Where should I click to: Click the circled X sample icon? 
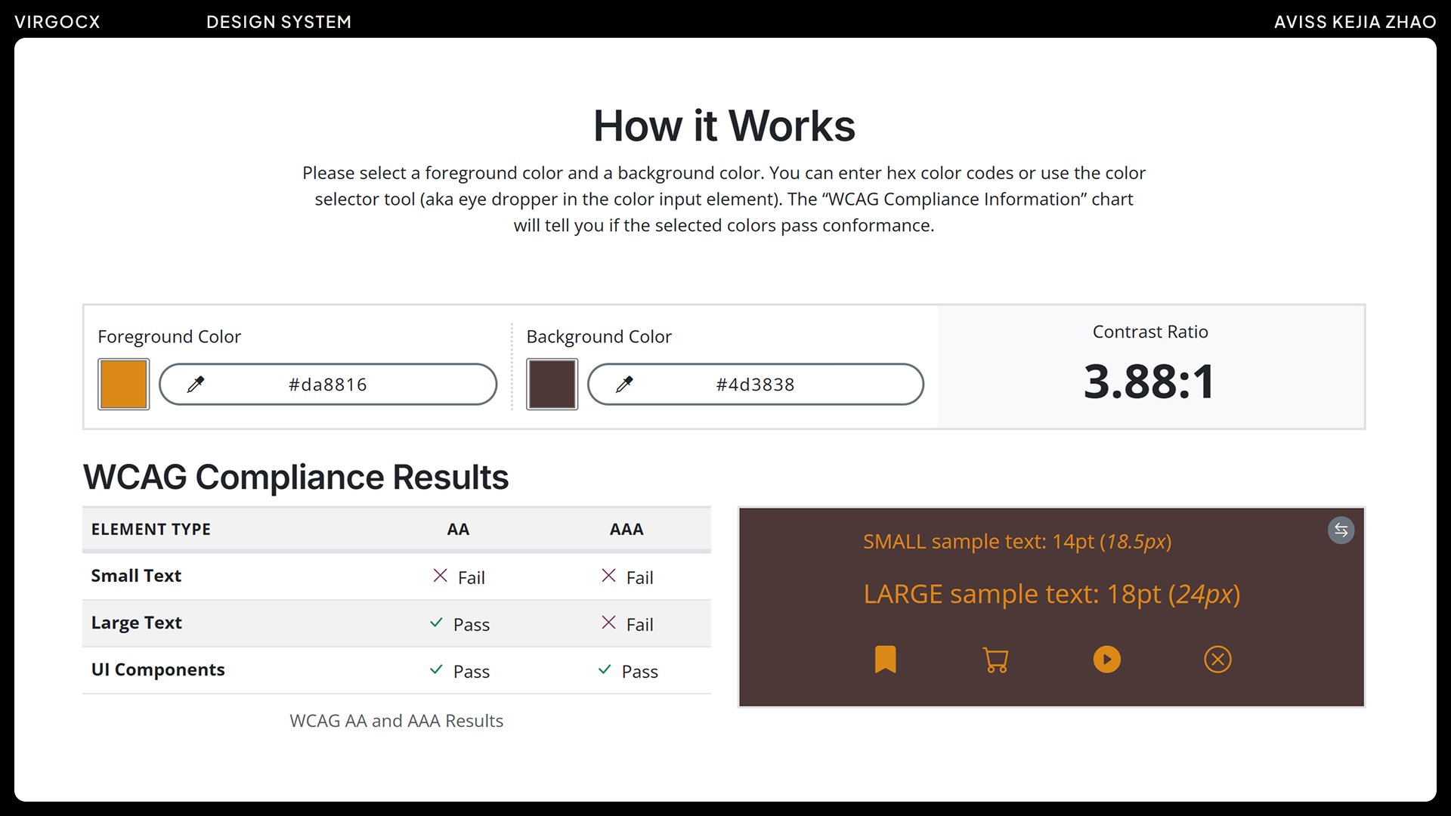click(x=1217, y=659)
